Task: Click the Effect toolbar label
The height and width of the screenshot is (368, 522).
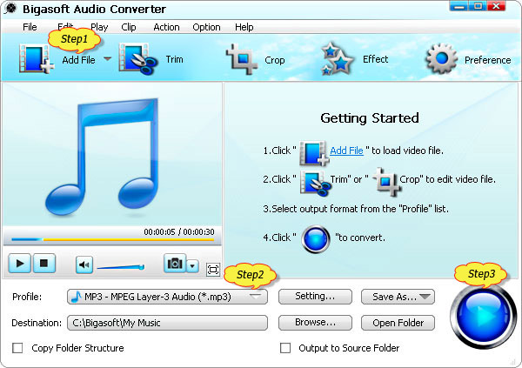Action: tap(375, 59)
